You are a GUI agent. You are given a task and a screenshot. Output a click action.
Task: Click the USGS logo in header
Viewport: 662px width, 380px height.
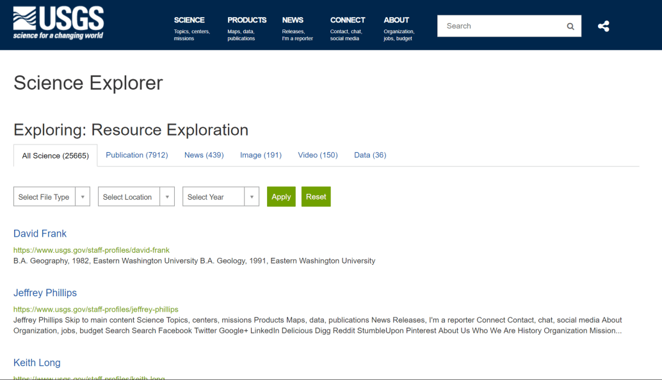coord(58,24)
